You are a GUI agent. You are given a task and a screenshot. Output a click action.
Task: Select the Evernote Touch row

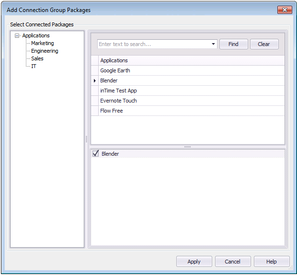[x=118, y=101]
